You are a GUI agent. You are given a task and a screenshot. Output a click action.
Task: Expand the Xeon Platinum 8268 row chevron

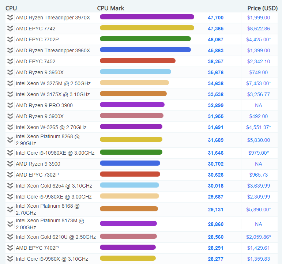click(x=10, y=140)
